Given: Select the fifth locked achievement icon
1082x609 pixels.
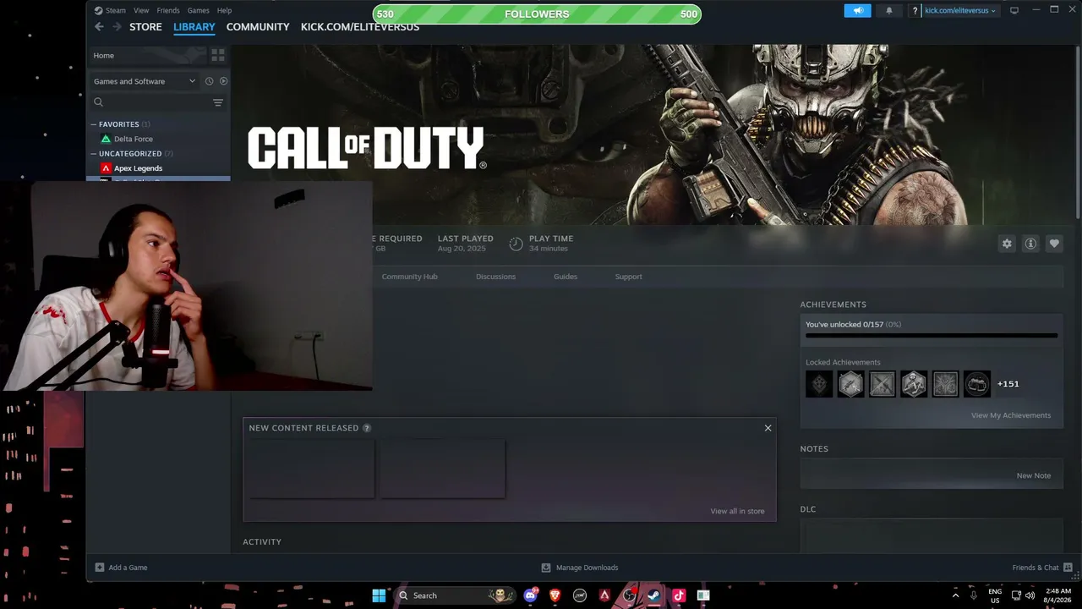Looking at the screenshot, I should coord(945,384).
